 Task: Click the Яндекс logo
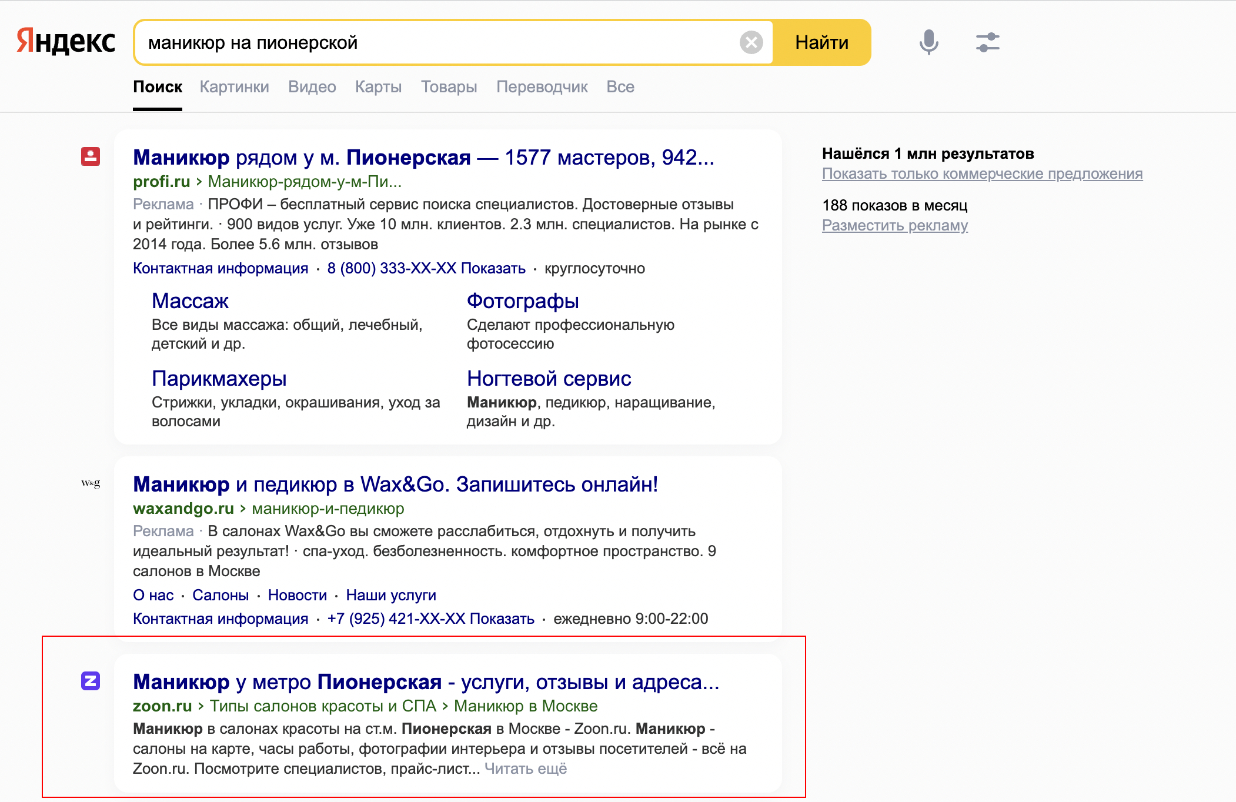point(65,42)
